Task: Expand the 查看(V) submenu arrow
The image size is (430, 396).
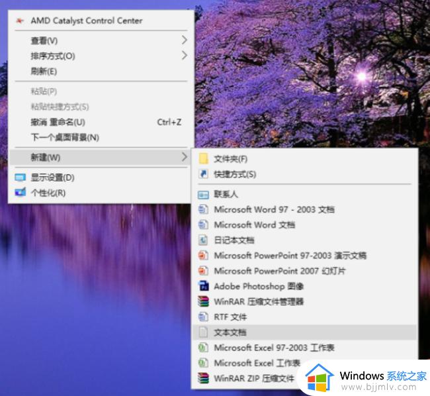Action: coord(185,40)
